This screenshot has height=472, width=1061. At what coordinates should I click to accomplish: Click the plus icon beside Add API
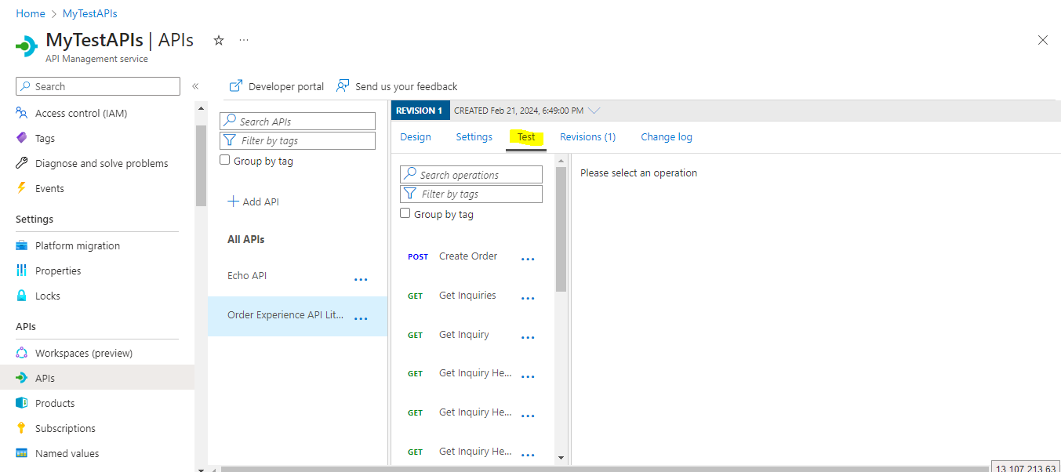point(233,202)
